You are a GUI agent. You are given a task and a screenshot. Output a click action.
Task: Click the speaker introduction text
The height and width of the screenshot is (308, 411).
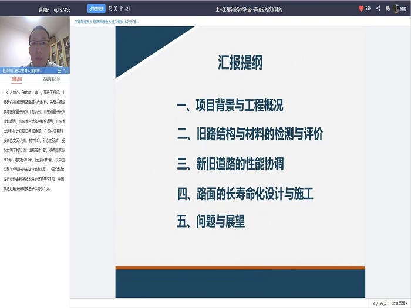click(x=35, y=140)
